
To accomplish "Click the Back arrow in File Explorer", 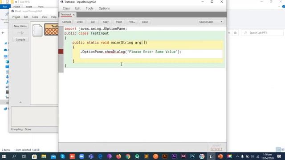I will pos(3,33).
